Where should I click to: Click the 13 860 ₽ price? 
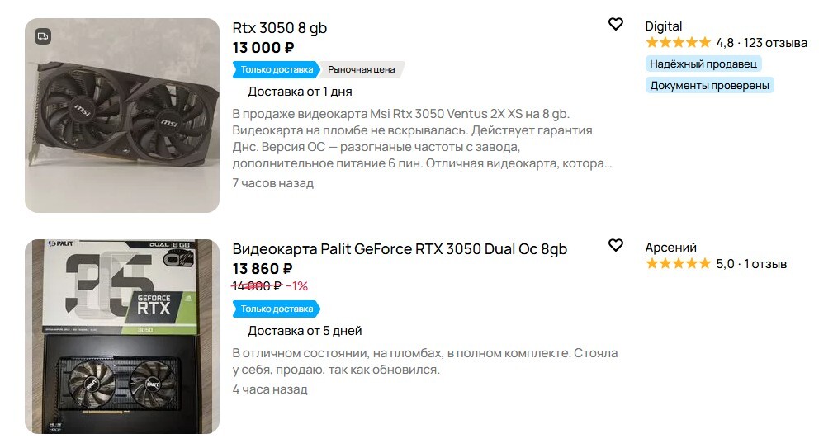(x=263, y=269)
